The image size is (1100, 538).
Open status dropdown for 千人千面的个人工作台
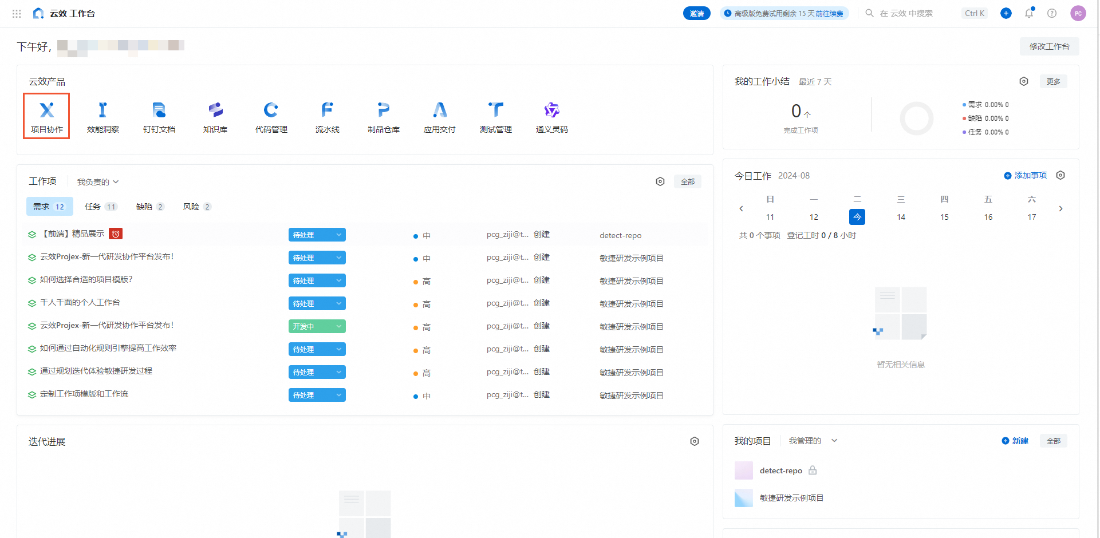317,303
